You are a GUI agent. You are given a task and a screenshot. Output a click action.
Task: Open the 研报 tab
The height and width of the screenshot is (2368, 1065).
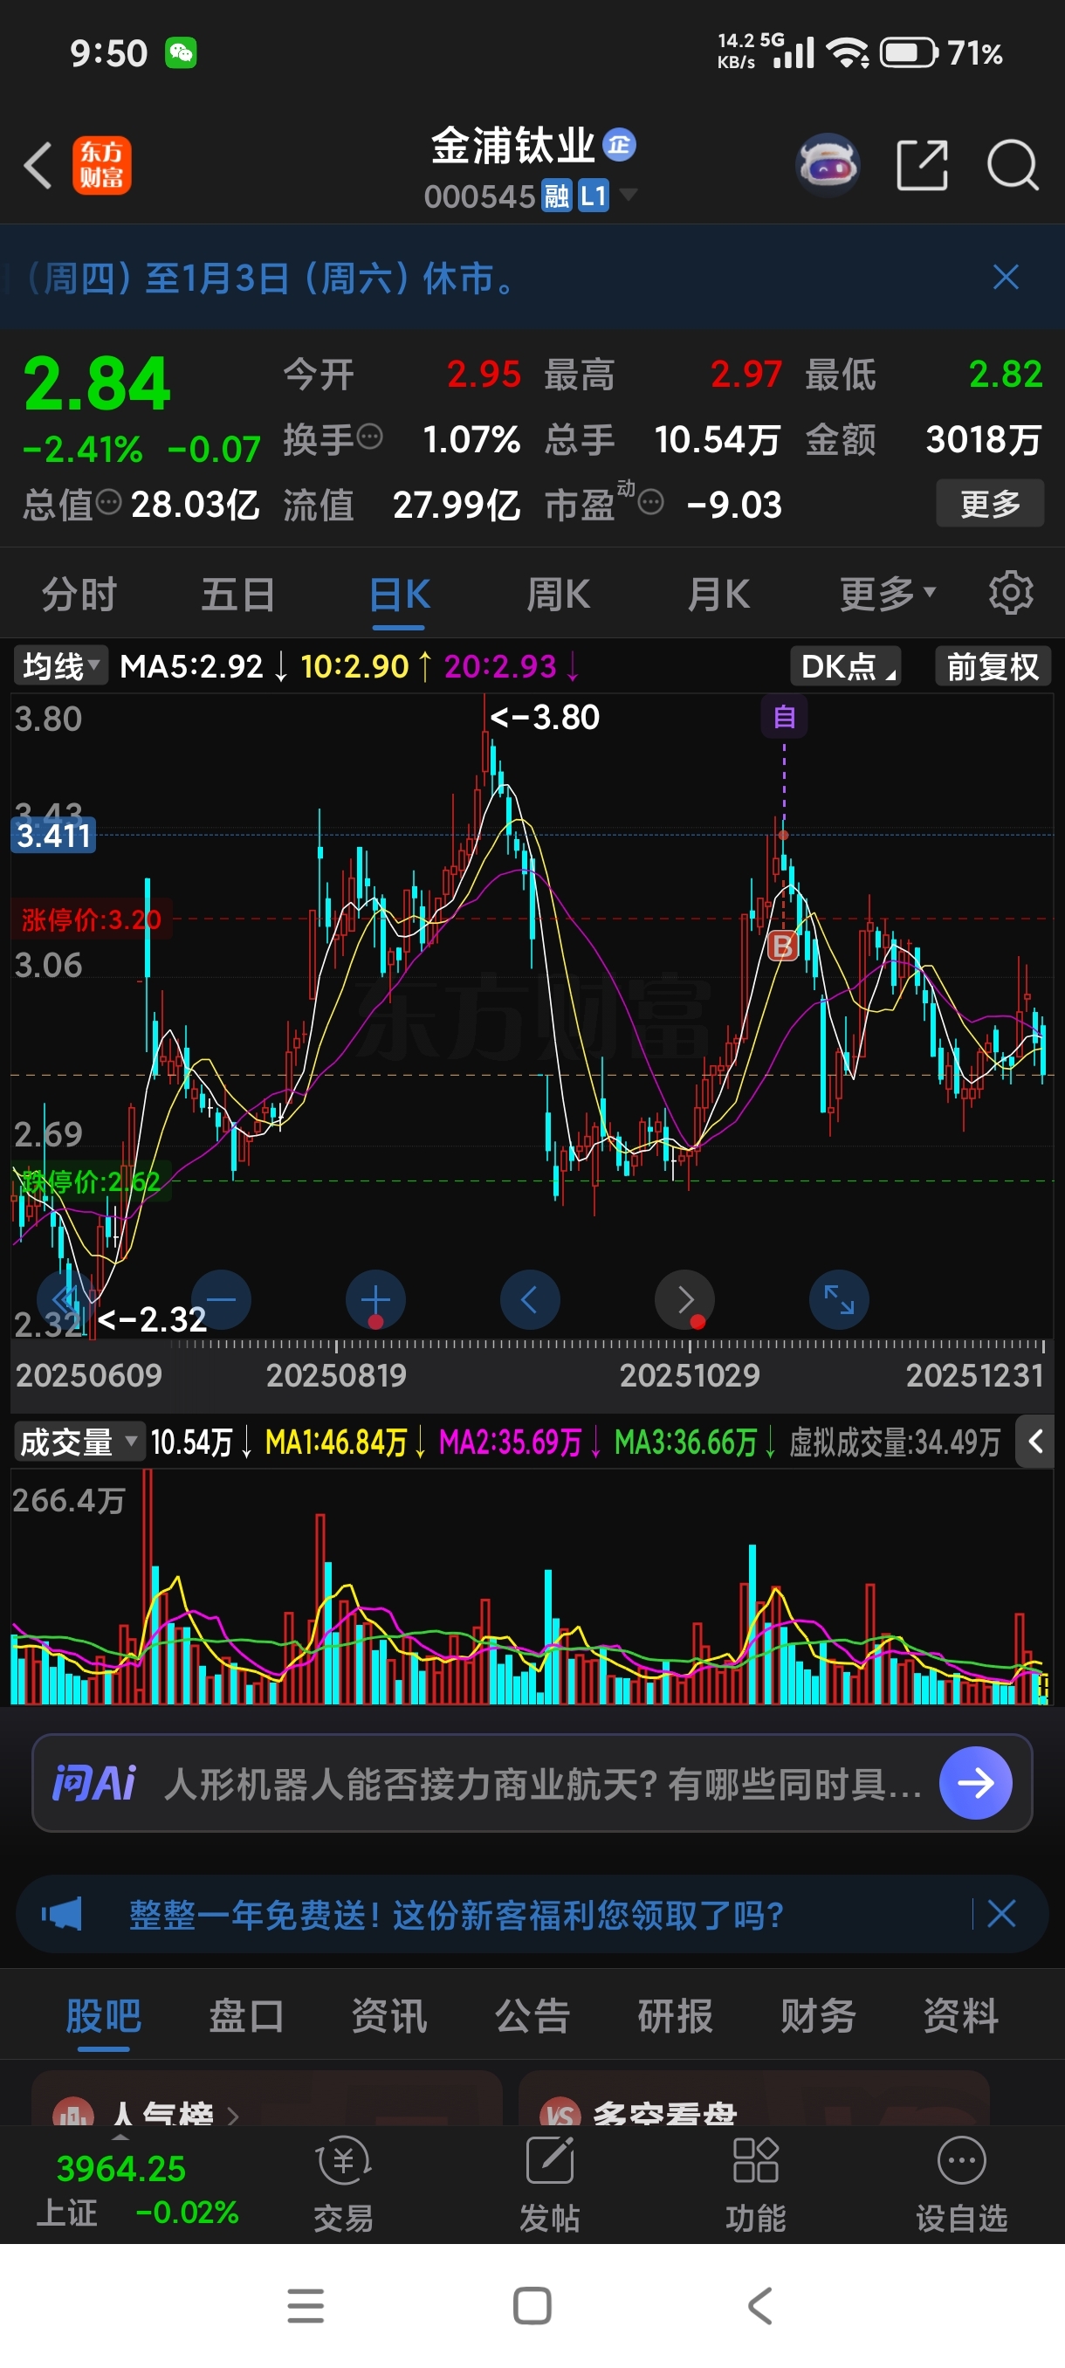[x=676, y=2015]
